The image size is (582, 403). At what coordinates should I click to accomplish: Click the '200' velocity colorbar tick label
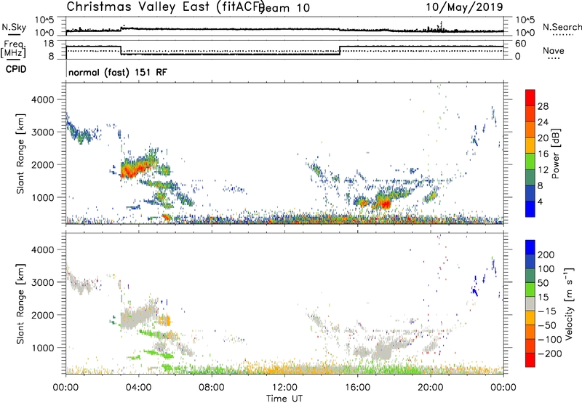546,255
